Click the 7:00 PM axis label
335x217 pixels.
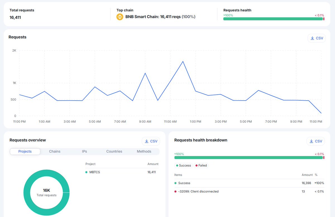(271, 122)
